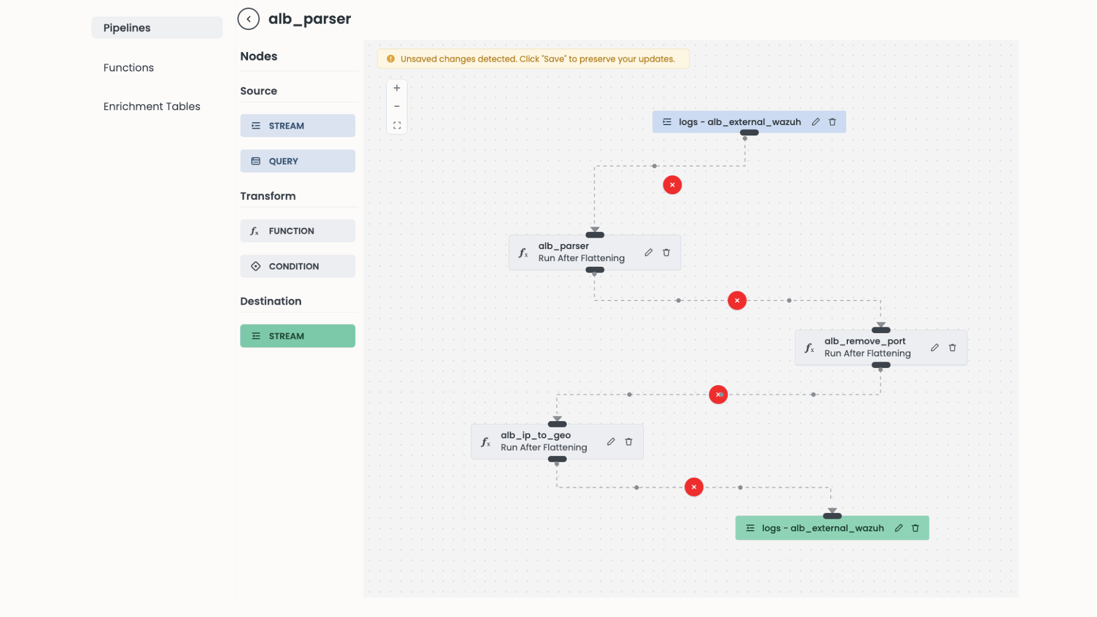Select the CONDITION transform node button
Image resolution: width=1097 pixels, height=617 pixels.
pyautogui.click(x=298, y=266)
